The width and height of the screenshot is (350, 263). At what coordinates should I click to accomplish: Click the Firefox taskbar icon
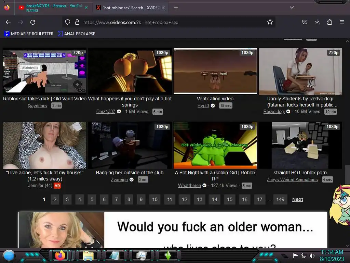[60, 255]
